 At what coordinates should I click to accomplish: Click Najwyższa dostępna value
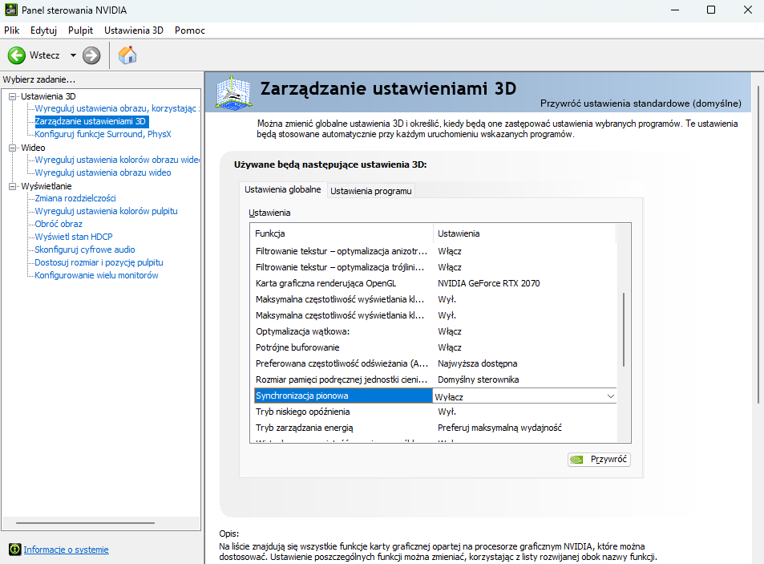click(x=478, y=363)
